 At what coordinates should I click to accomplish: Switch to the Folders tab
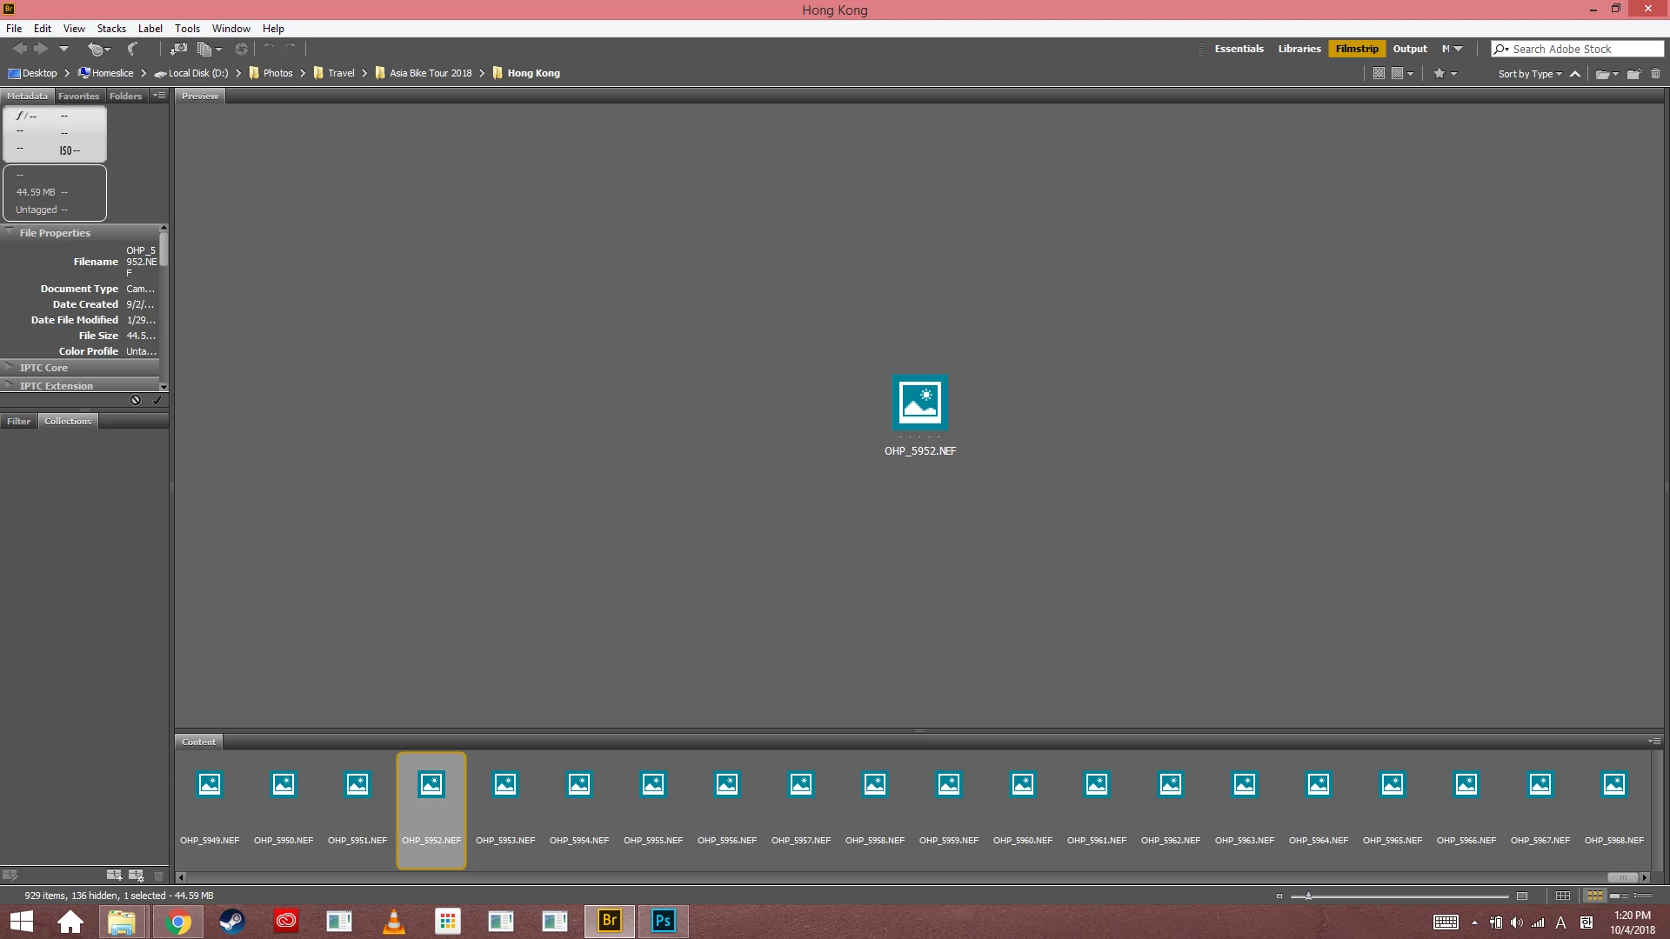125,96
